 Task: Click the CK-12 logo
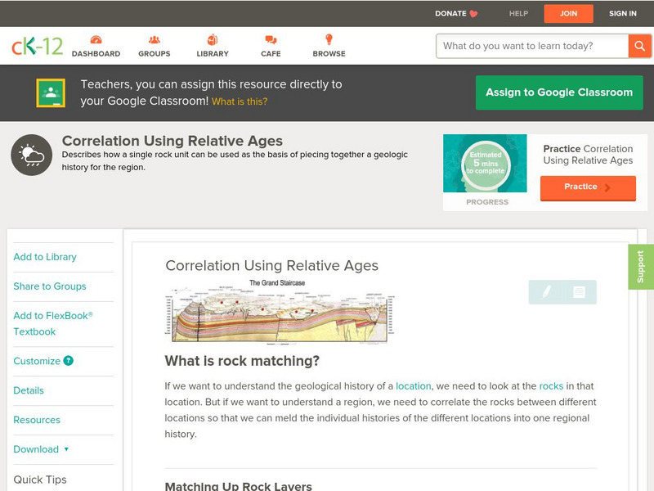click(37, 46)
